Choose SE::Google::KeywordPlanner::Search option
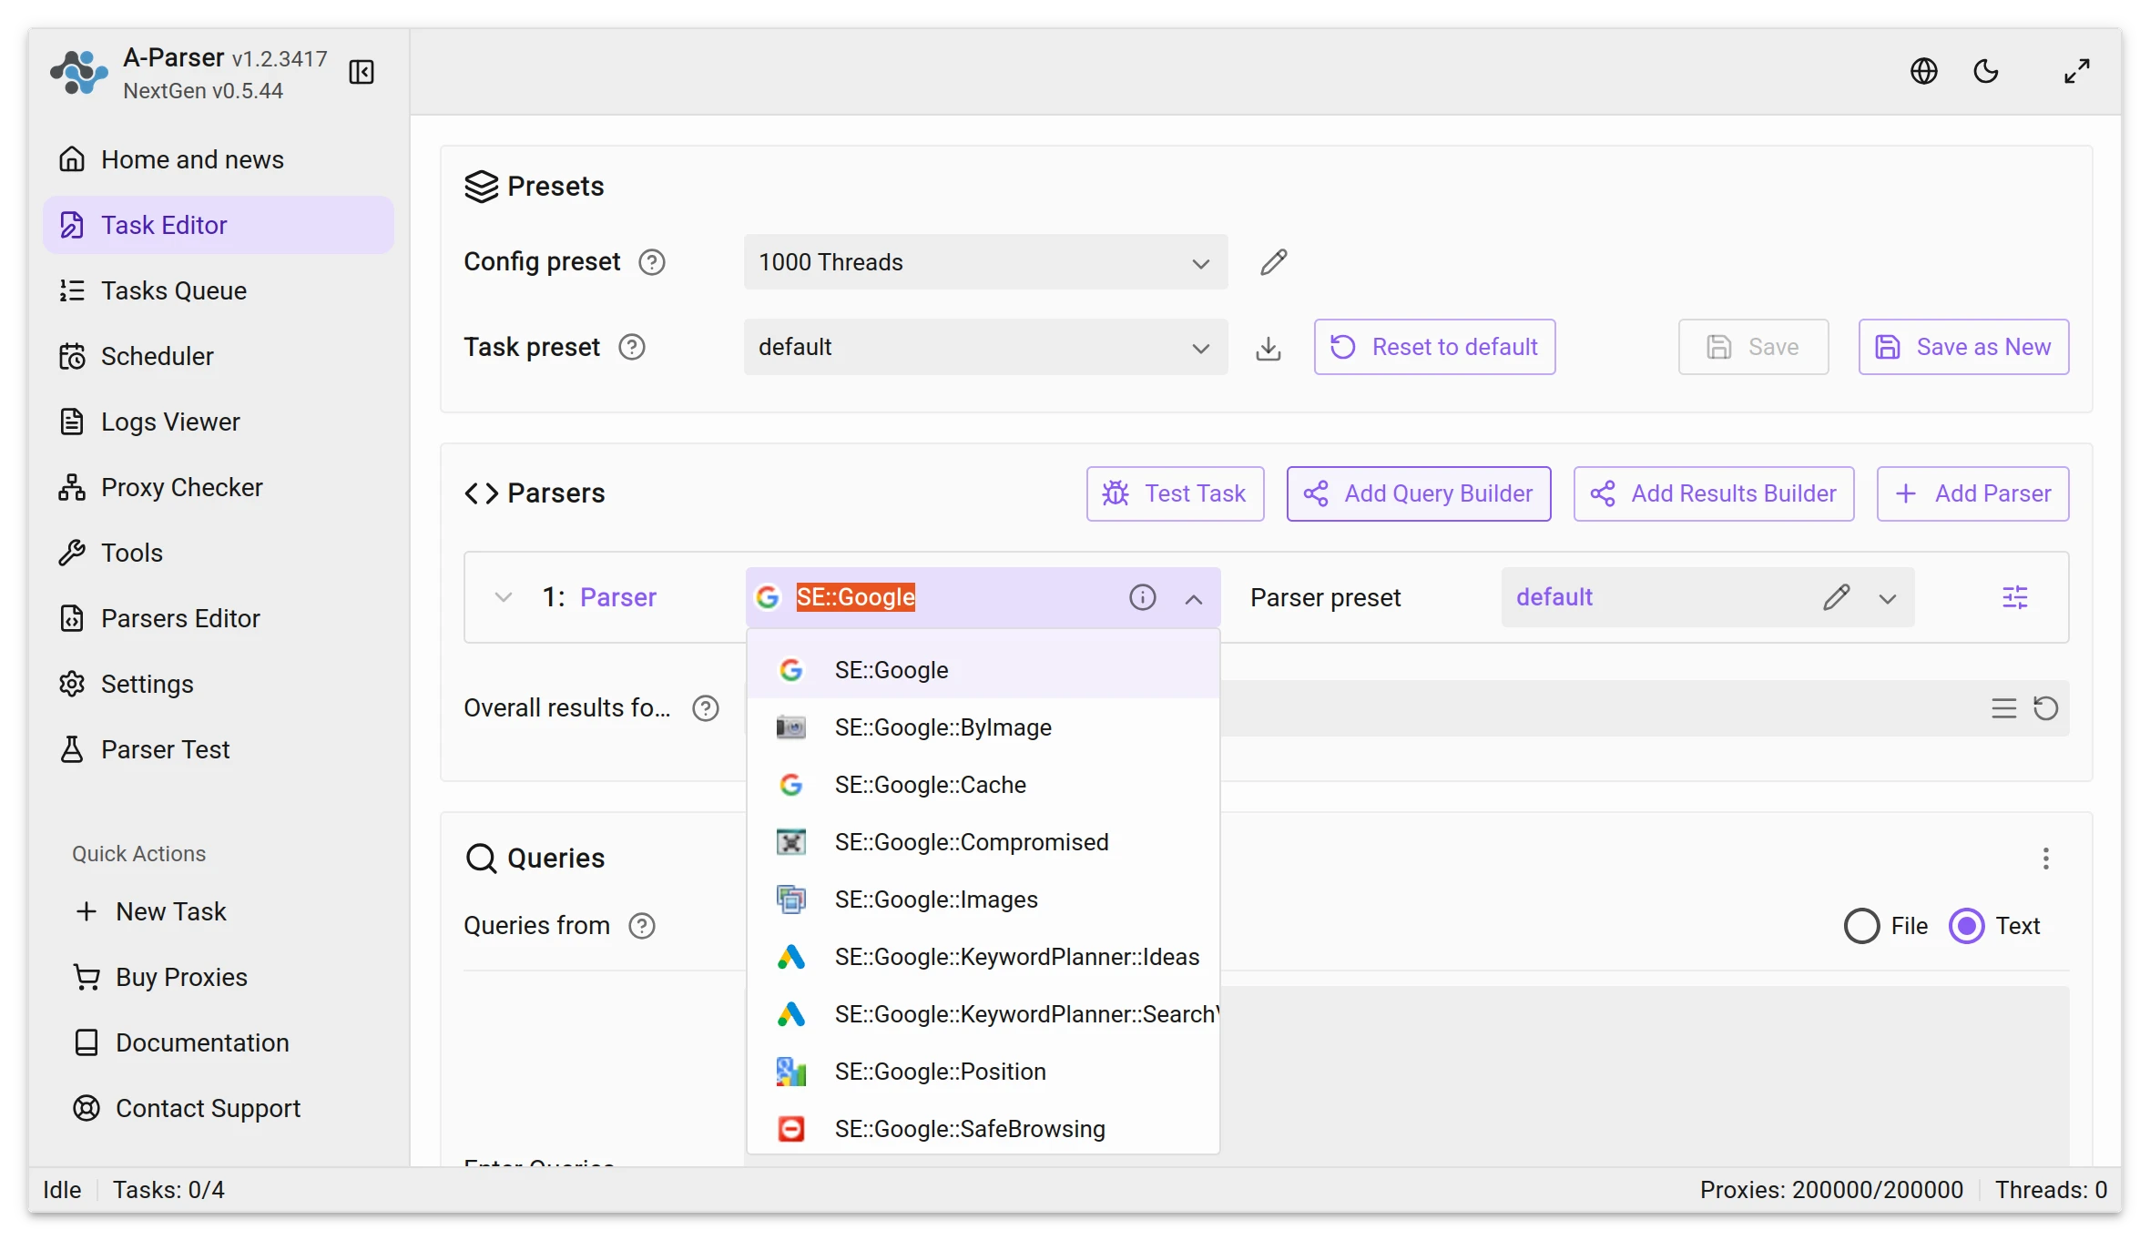This screenshot has width=2150, height=1240. coord(983,1014)
